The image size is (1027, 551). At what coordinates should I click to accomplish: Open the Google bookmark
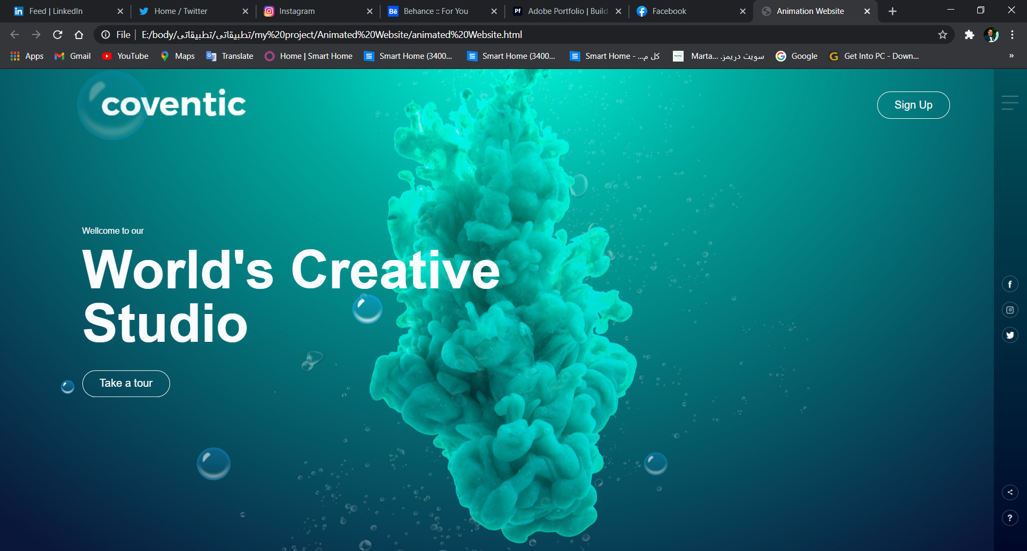[796, 56]
